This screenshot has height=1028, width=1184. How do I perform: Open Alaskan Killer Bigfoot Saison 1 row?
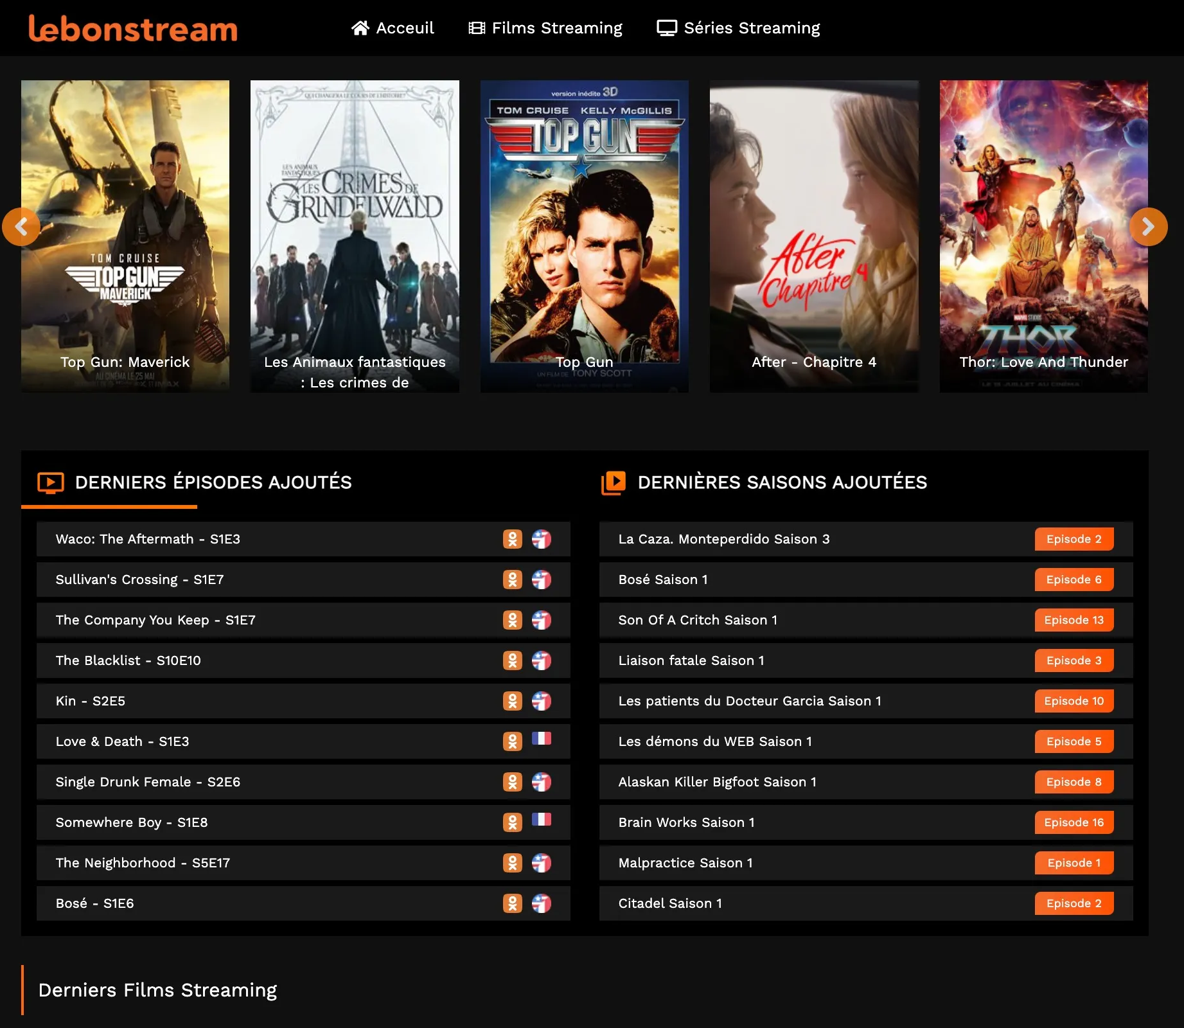(866, 782)
